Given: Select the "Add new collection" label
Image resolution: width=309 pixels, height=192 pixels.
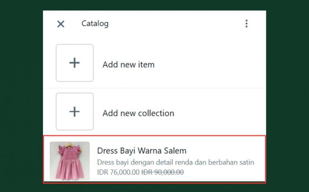Looking at the screenshot, I should coord(138,113).
